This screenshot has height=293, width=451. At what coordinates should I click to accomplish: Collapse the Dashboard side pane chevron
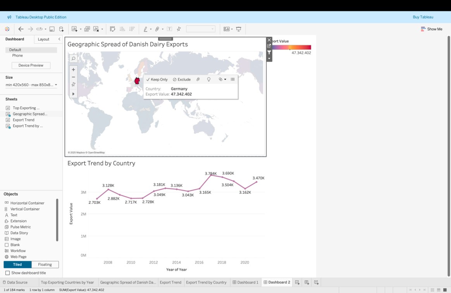click(x=59, y=39)
